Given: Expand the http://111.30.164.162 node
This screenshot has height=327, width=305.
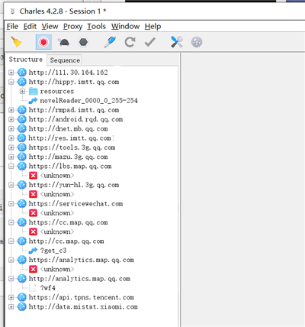Looking at the screenshot, I should 11,73.
